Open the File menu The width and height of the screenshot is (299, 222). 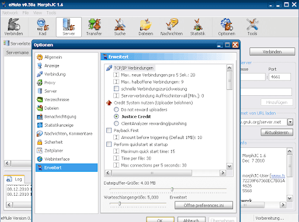point(26,13)
